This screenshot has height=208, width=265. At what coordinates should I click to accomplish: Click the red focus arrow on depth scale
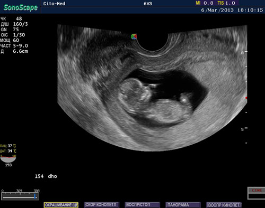coord(246,98)
